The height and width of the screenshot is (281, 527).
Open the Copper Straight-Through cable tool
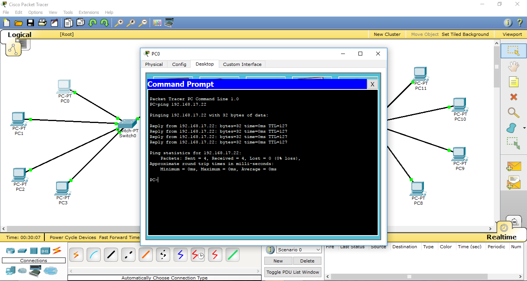click(111, 254)
